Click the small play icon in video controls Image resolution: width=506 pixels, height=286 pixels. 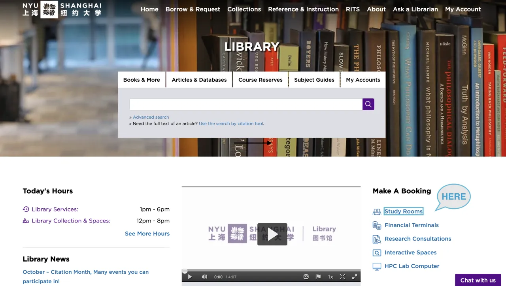click(190, 277)
